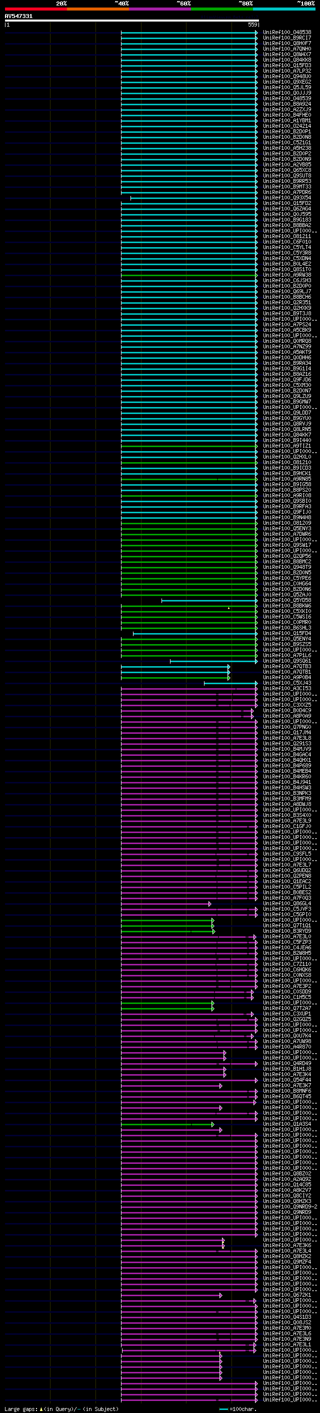The image size is (320, 1413).
Task: Click subject label UniRef100_B9G183
Action: [287, 220]
